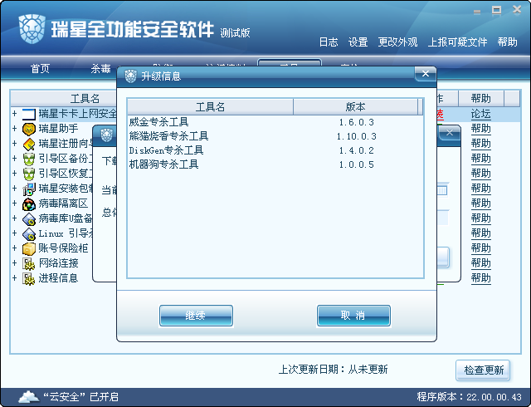The image size is (531, 407).
Task: Open the 日志 menu
Action: (329, 42)
